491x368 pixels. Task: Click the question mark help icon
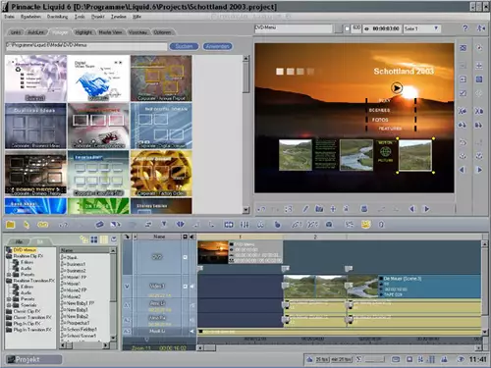click(x=465, y=28)
